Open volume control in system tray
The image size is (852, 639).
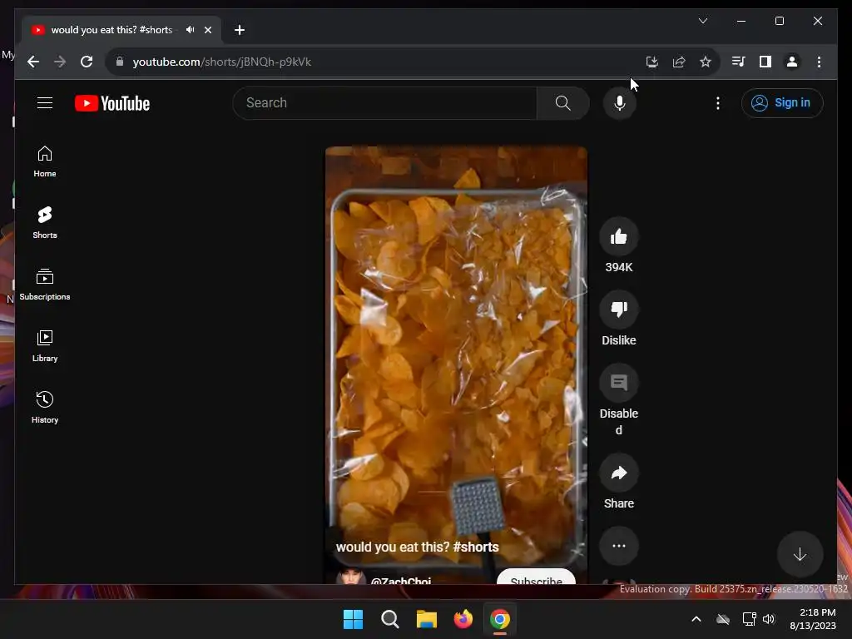click(768, 619)
